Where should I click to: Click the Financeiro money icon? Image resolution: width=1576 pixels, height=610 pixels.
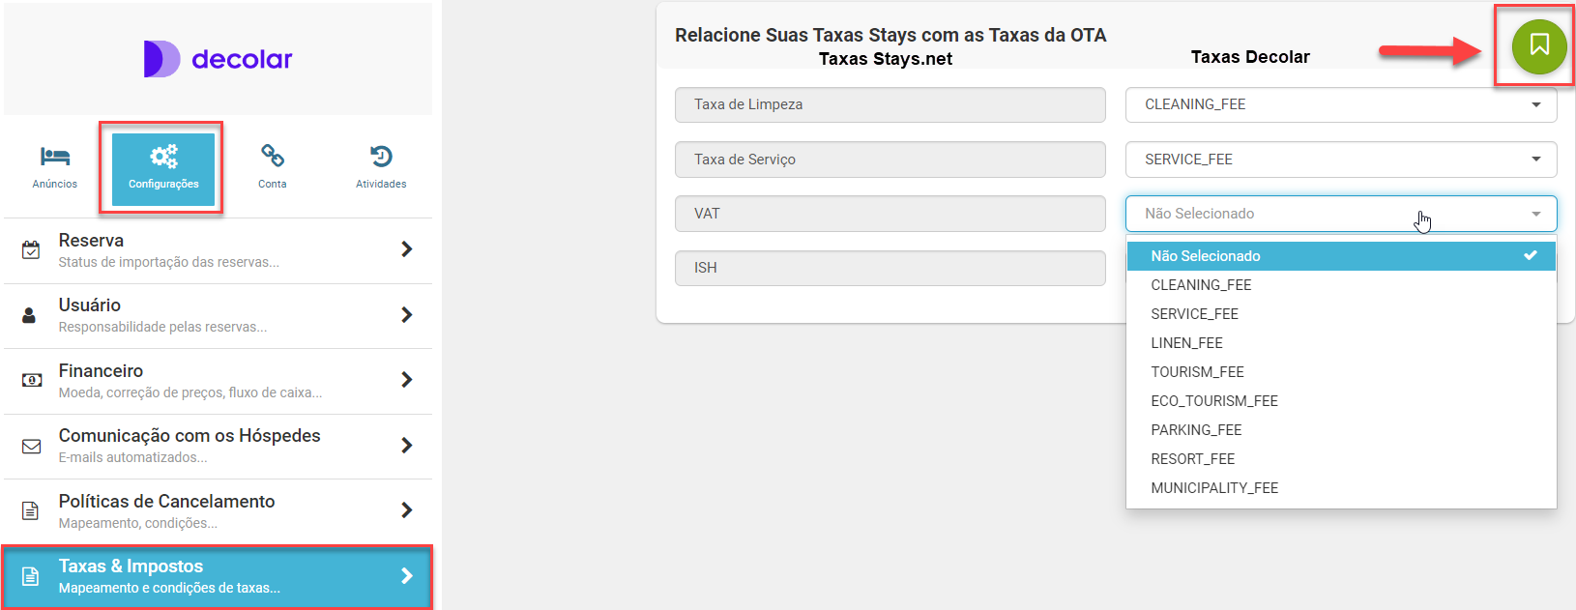[31, 380]
